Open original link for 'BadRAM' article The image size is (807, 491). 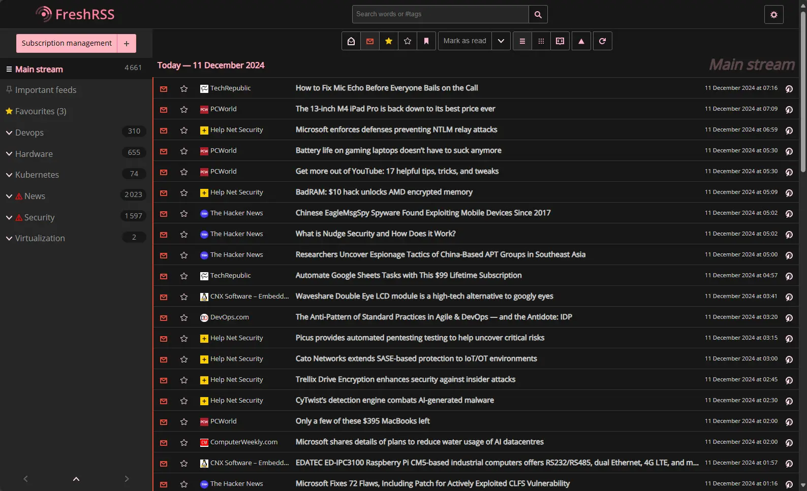click(789, 193)
